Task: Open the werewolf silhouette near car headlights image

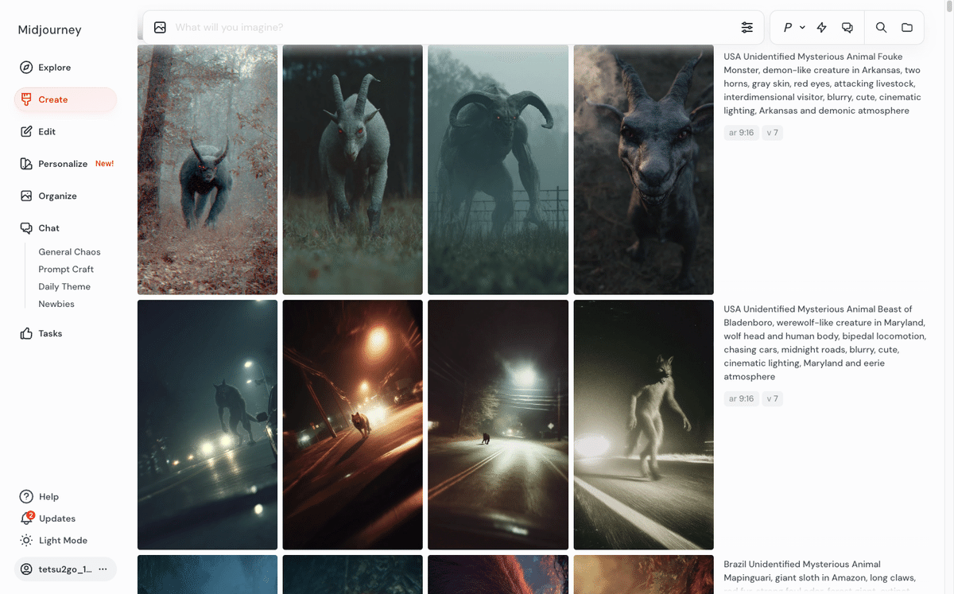Action: click(207, 425)
